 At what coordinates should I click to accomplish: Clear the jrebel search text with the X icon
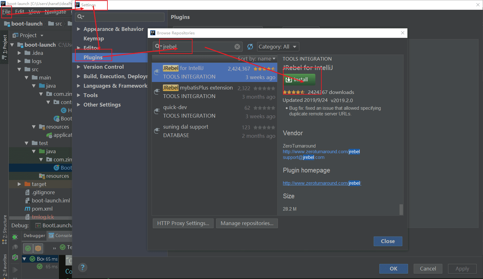[x=237, y=47]
